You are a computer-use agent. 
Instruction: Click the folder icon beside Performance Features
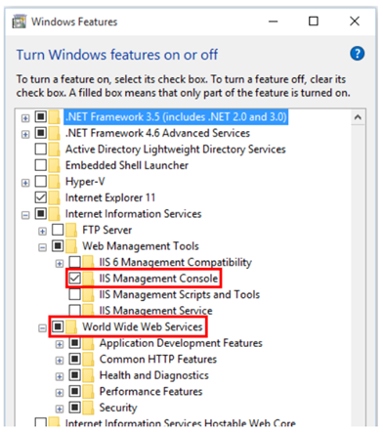pos(88,392)
